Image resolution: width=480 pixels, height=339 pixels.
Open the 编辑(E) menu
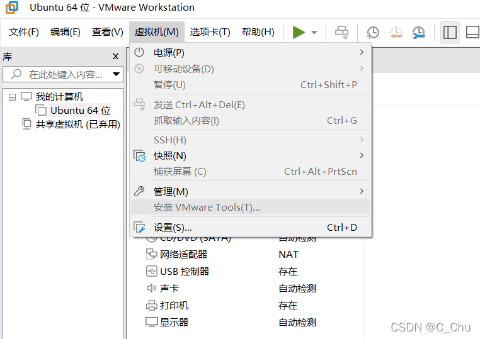point(66,32)
